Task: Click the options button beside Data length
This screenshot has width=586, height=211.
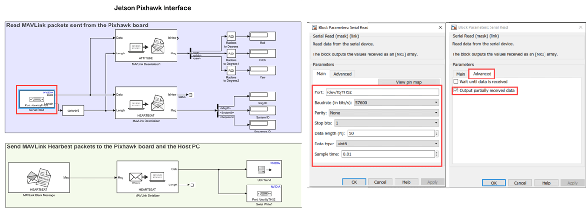Action: [x=437, y=133]
